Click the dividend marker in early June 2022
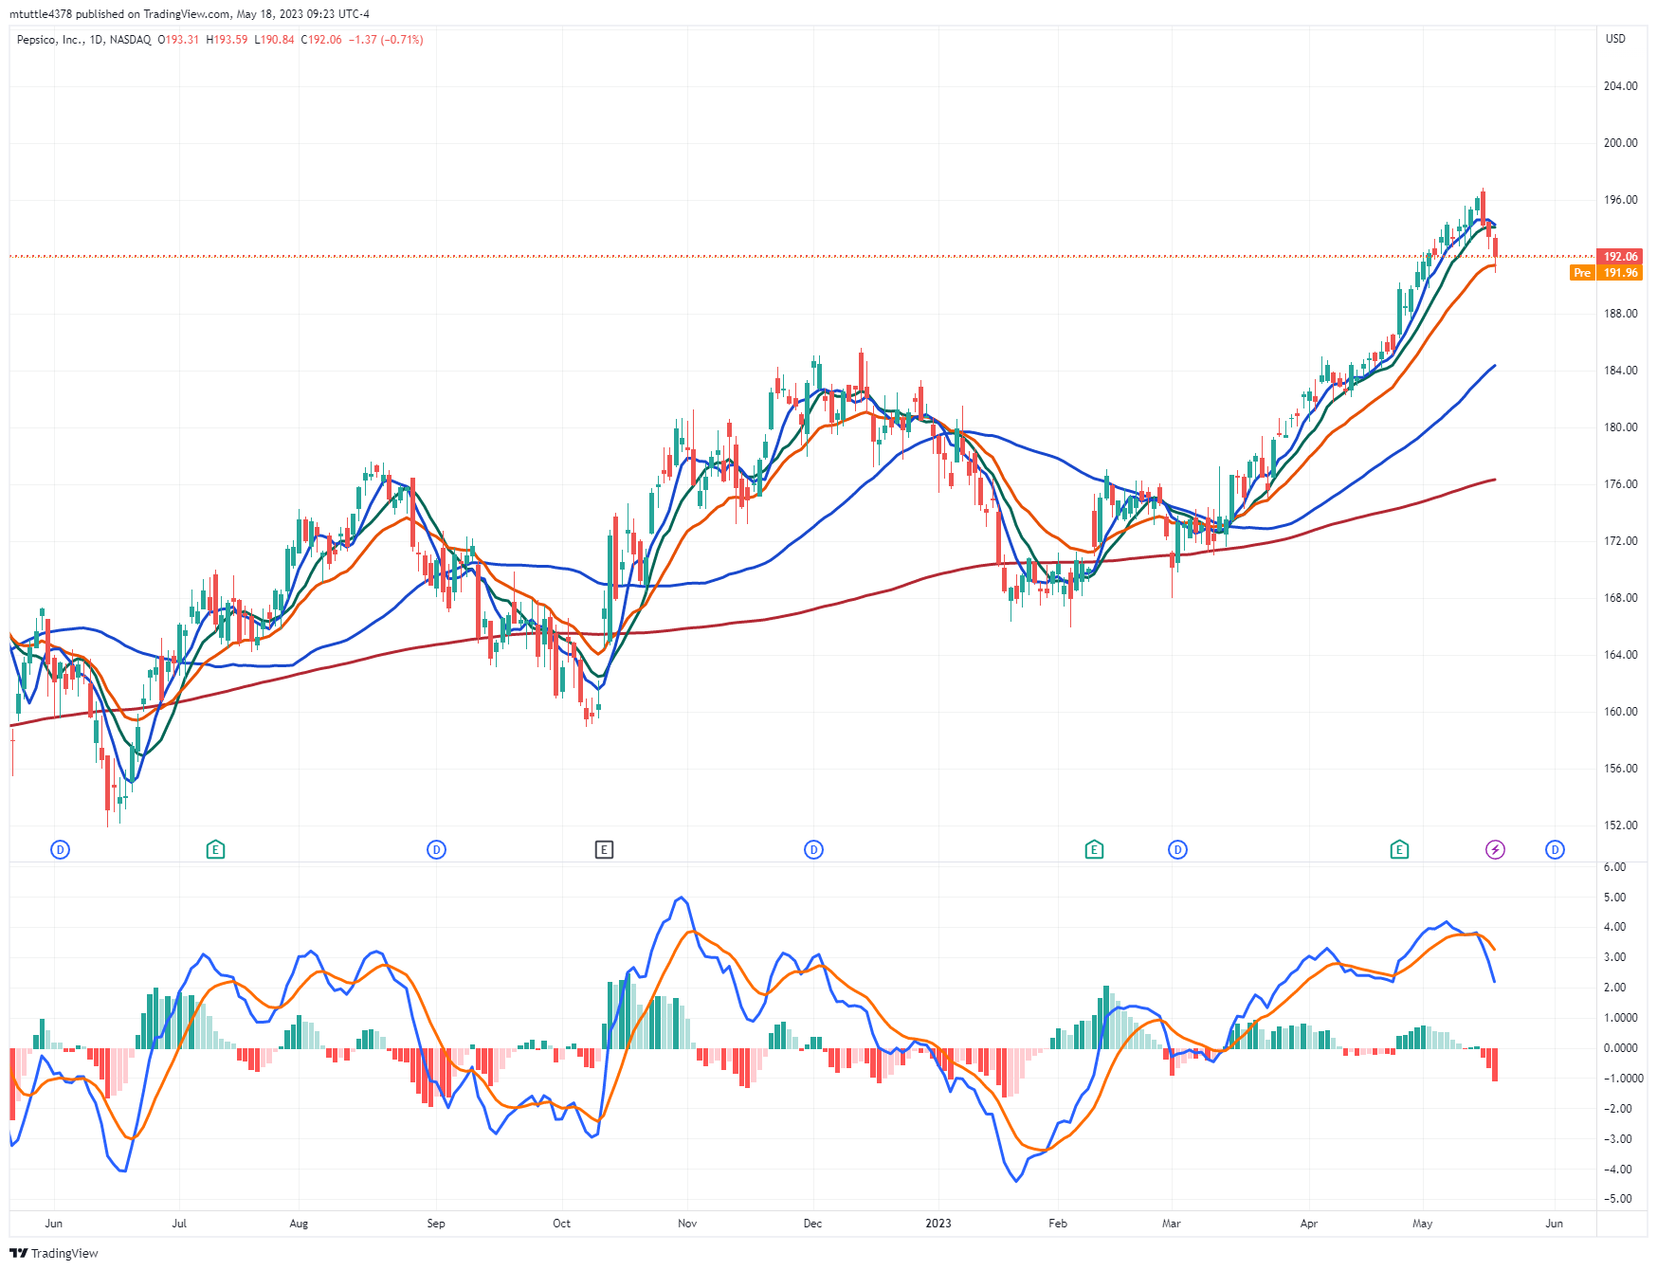The width and height of the screenshot is (1657, 1270). [60, 850]
